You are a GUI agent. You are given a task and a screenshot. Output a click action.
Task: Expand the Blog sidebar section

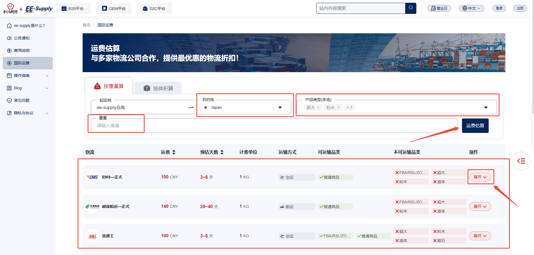[x=28, y=88]
